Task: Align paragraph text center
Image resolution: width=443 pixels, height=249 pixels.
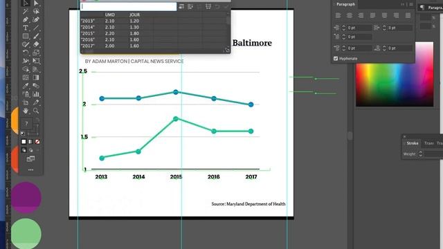Action: (350, 15)
